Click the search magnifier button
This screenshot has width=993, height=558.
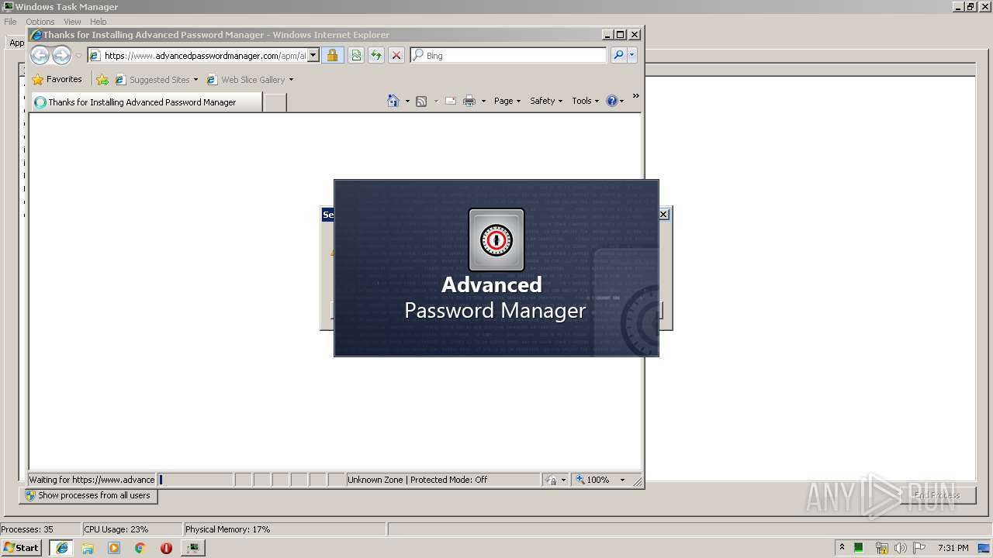(618, 55)
